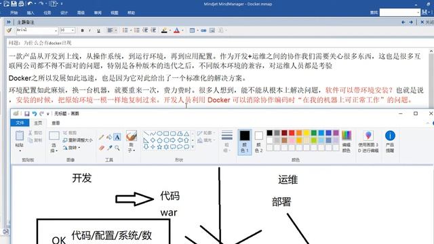Viewport: 434px width, 244px height.
Task: Click 编辑颜色 edit colors button
Action: tap(347, 142)
